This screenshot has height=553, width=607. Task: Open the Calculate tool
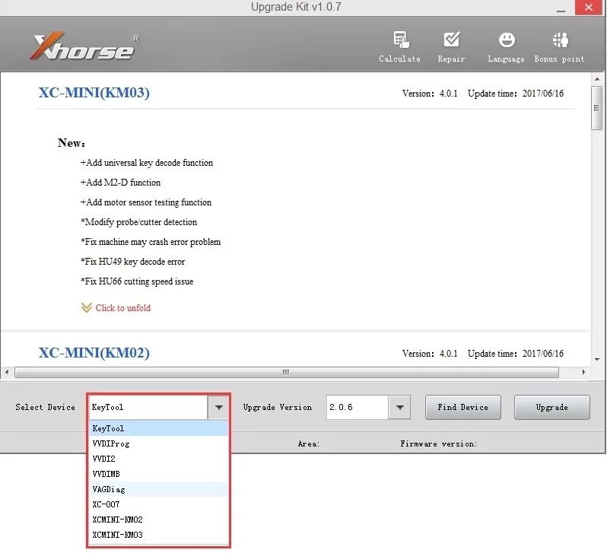click(x=399, y=47)
